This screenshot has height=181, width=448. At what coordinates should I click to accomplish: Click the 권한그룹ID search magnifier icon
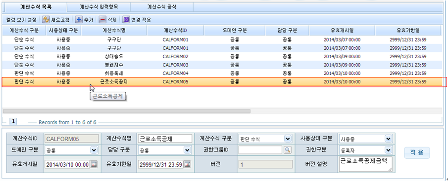click(x=288, y=150)
